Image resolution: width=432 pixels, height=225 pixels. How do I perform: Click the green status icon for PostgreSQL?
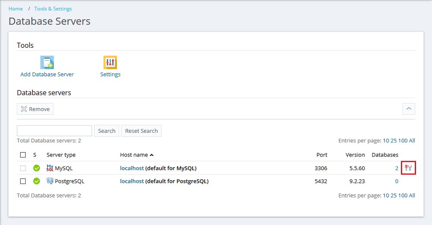[x=37, y=181]
